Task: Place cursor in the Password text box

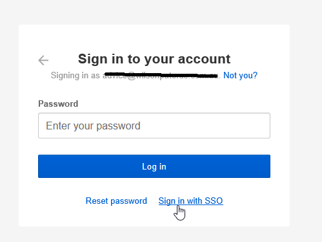Action: (x=154, y=126)
